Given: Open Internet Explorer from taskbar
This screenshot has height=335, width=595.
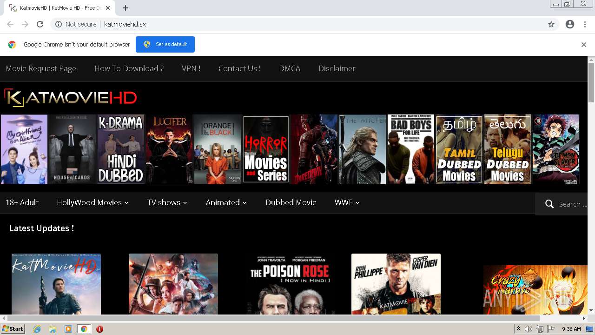Looking at the screenshot, I should tap(37, 329).
